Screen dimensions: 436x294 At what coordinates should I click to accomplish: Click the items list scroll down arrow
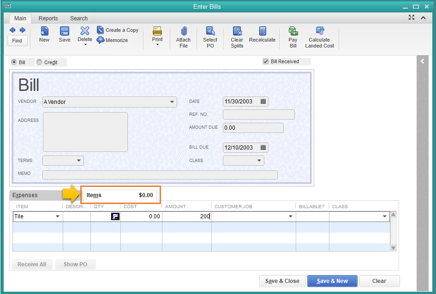pyautogui.click(x=393, y=248)
